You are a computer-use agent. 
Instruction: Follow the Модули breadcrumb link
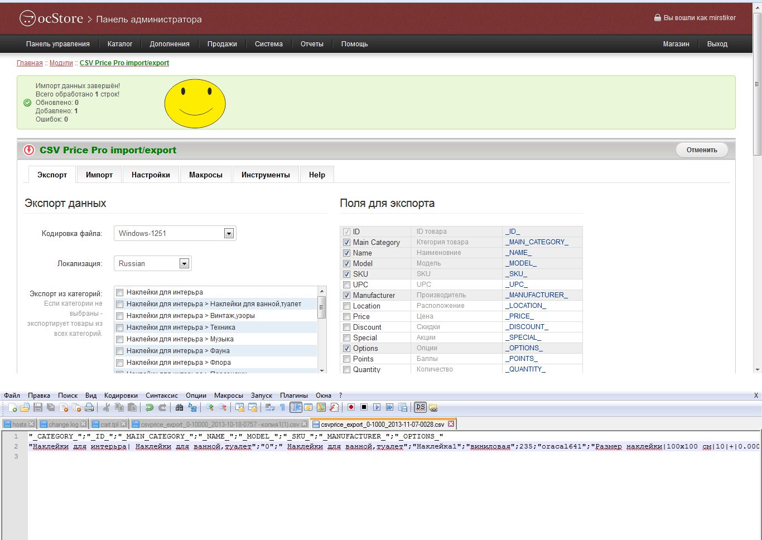61,63
